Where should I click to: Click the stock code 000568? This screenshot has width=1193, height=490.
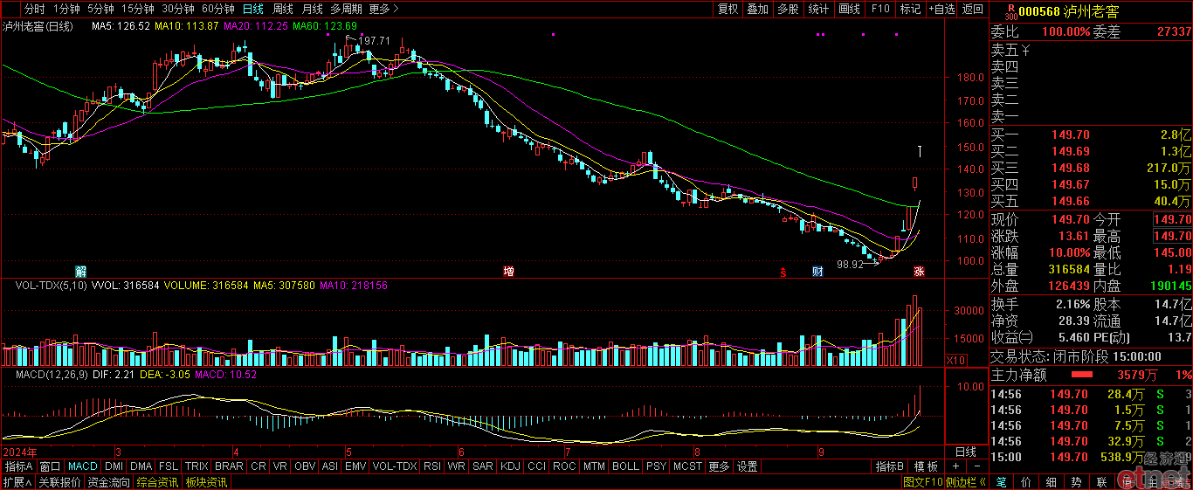[1039, 11]
